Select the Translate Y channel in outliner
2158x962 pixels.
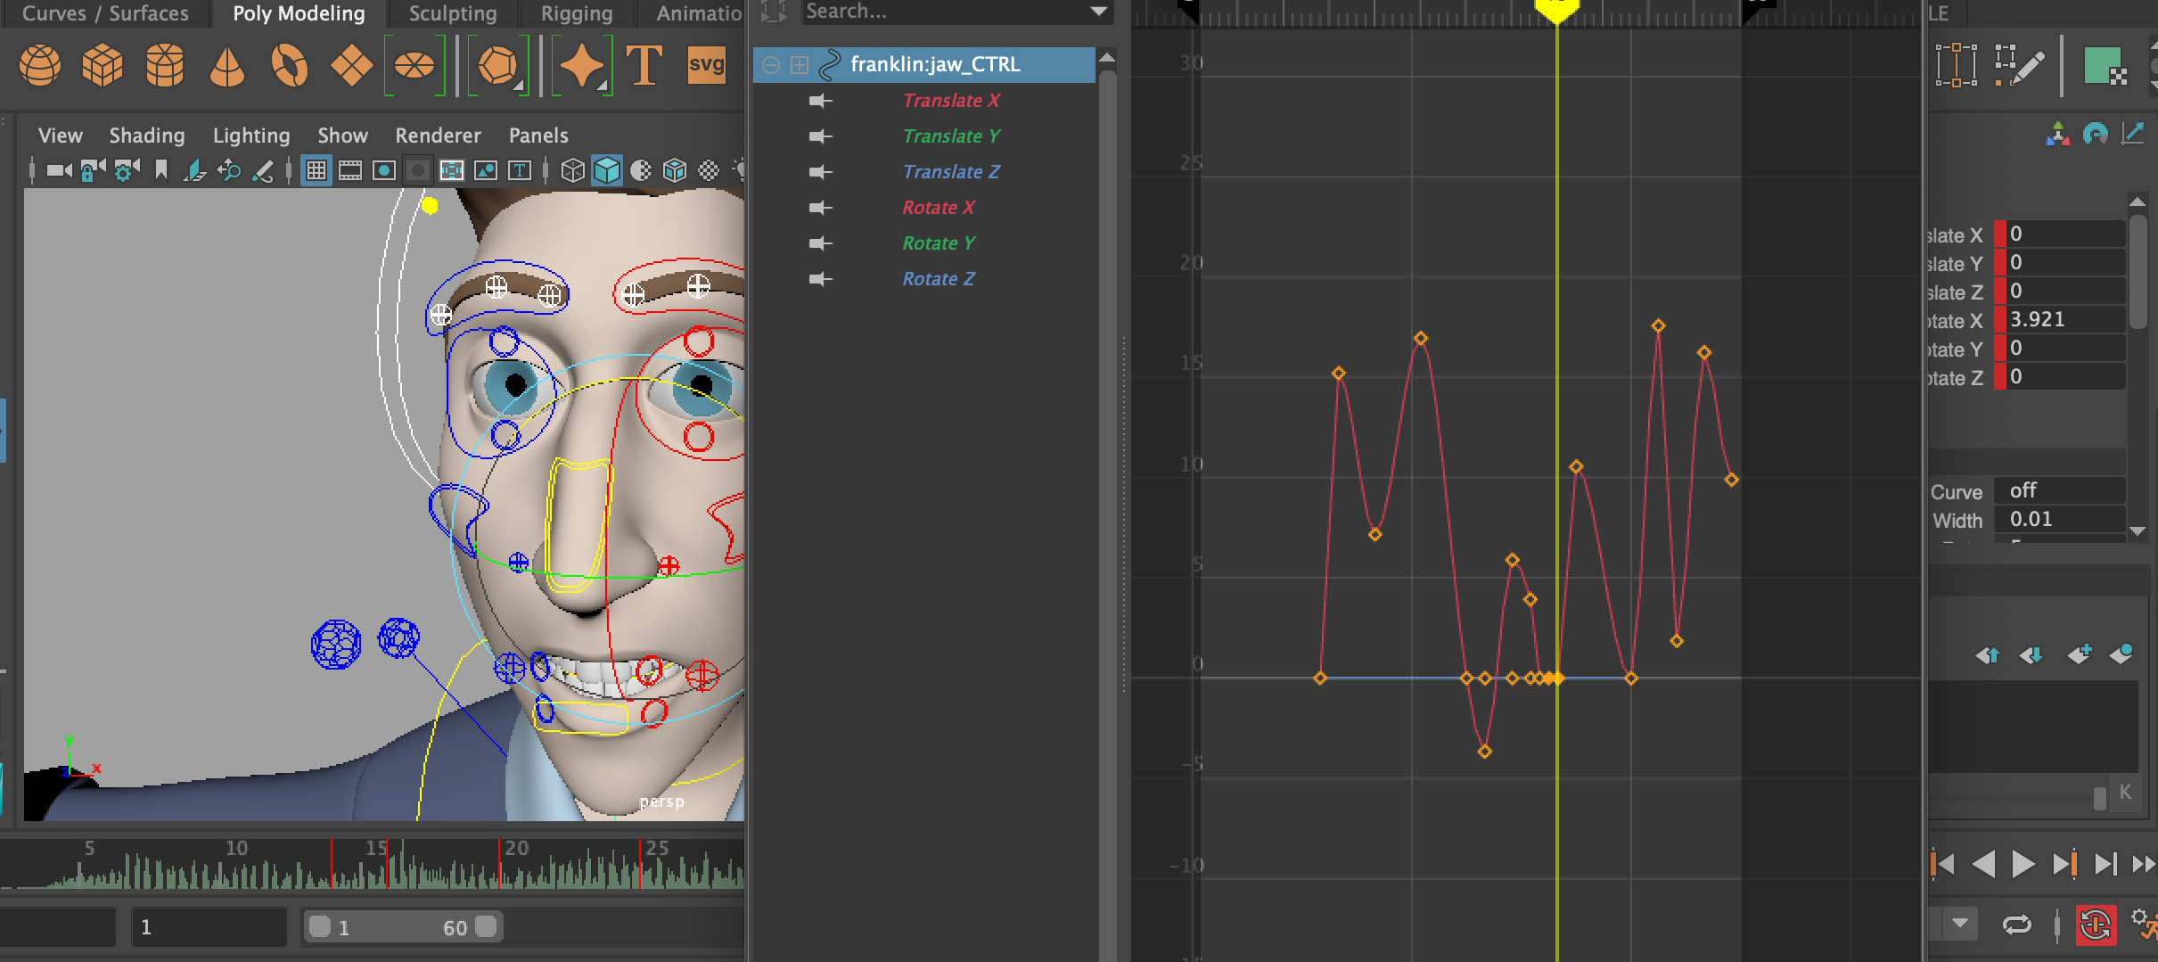[x=951, y=136]
